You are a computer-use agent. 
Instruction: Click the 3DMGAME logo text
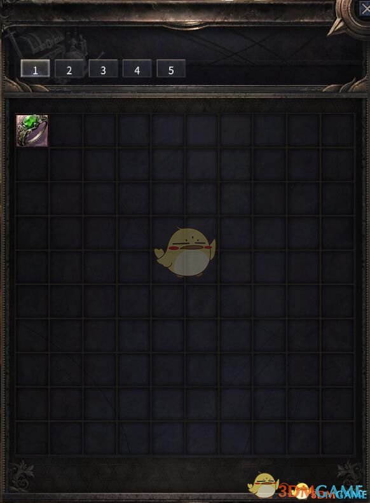pyautogui.click(x=322, y=491)
